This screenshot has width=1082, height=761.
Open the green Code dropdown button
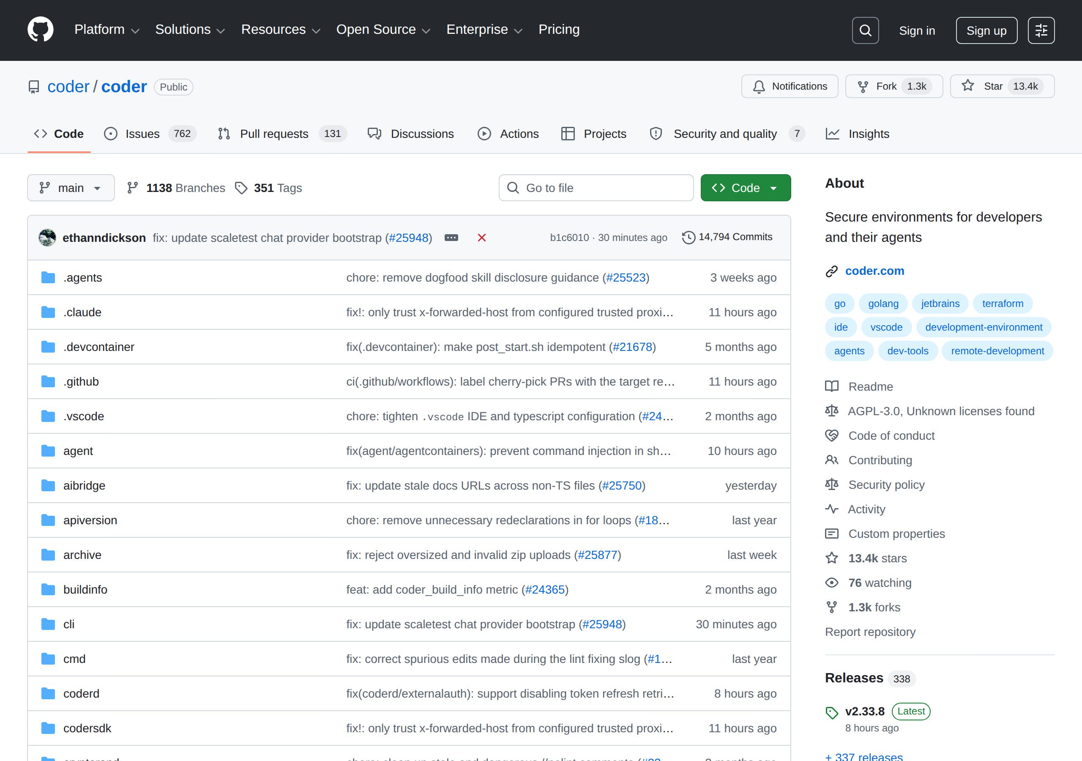tap(746, 188)
